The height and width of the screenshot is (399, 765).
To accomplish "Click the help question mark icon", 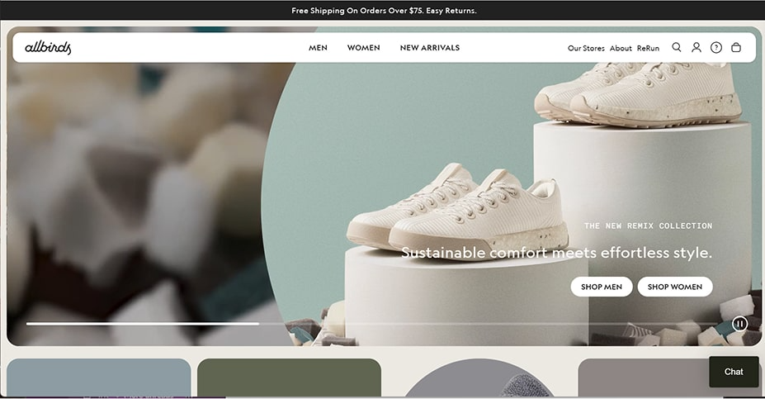I will (716, 47).
